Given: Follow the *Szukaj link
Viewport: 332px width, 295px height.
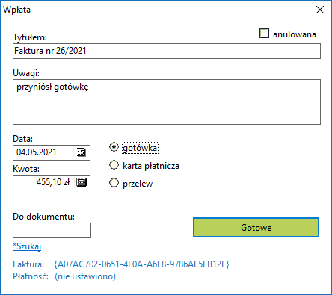Looking at the screenshot, I should (27, 246).
